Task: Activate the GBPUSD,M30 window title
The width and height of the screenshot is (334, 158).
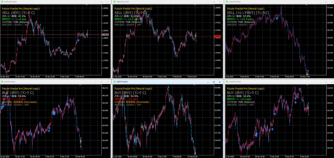Action: tap(122, 2)
